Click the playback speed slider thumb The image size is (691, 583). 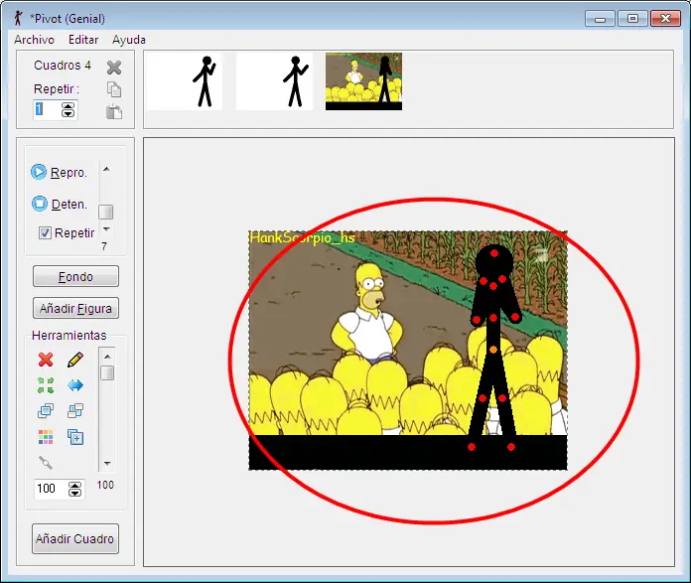(x=106, y=212)
